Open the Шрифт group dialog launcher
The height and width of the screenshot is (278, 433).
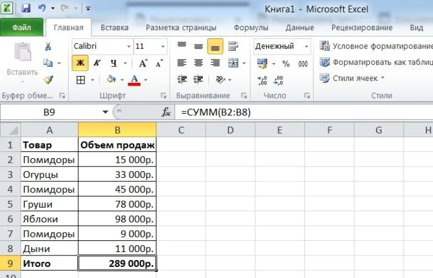tap(164, 96)
